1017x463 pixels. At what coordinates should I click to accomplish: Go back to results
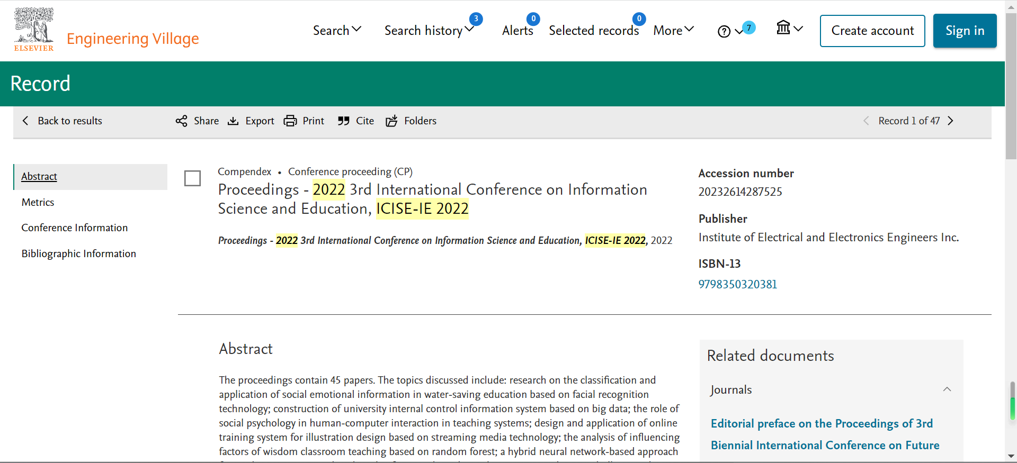click(63, 121)
